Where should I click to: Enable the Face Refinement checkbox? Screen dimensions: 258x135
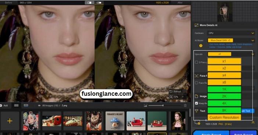coord(196,83)
